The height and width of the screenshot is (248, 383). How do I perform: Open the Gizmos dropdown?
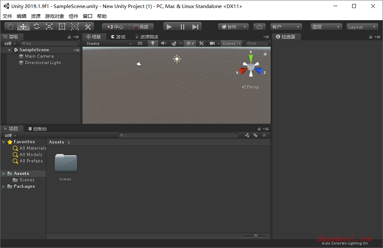pos(231,43)
